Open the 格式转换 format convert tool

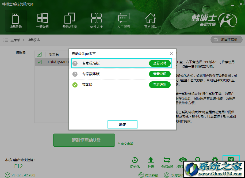[x=167, y=160]
